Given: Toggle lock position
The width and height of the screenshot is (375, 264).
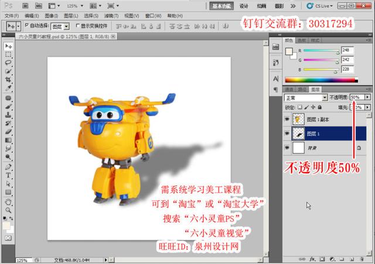Looking at the screenshot, I should (x=313, y=107).
